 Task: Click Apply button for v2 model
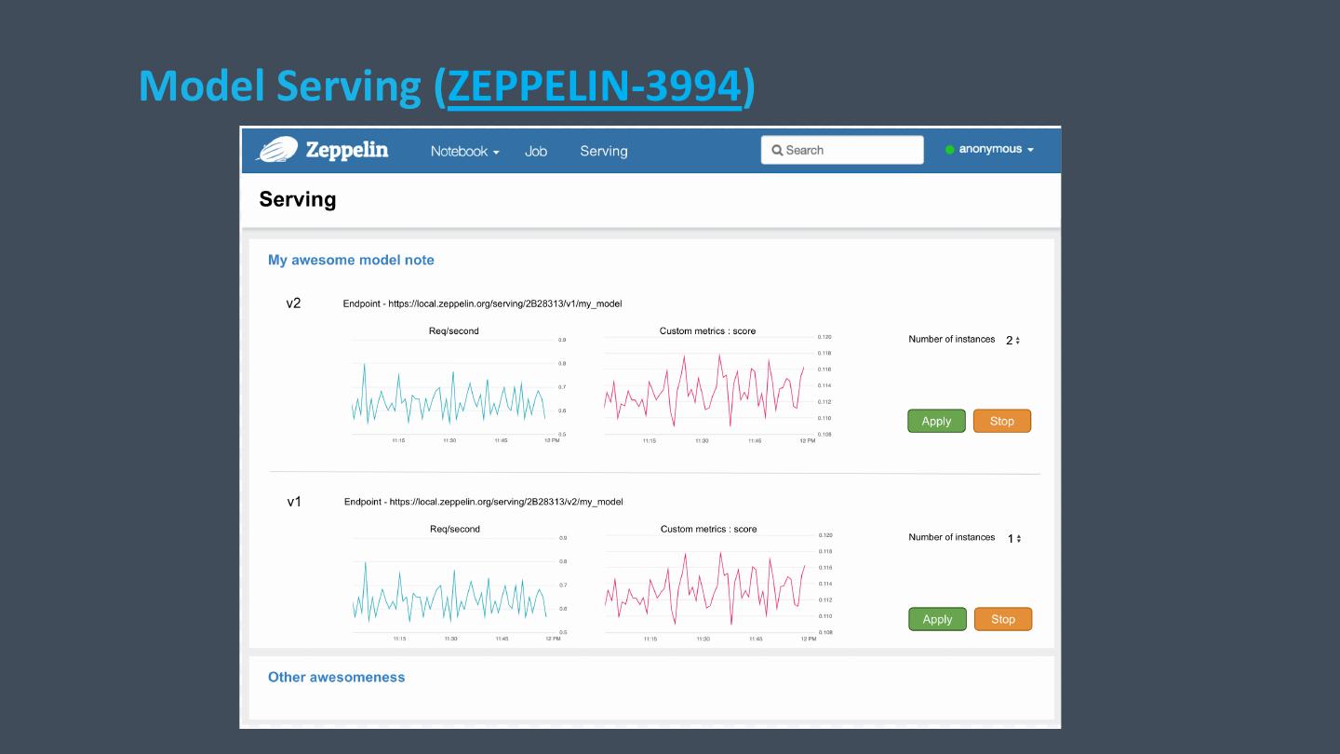point(936,421)
